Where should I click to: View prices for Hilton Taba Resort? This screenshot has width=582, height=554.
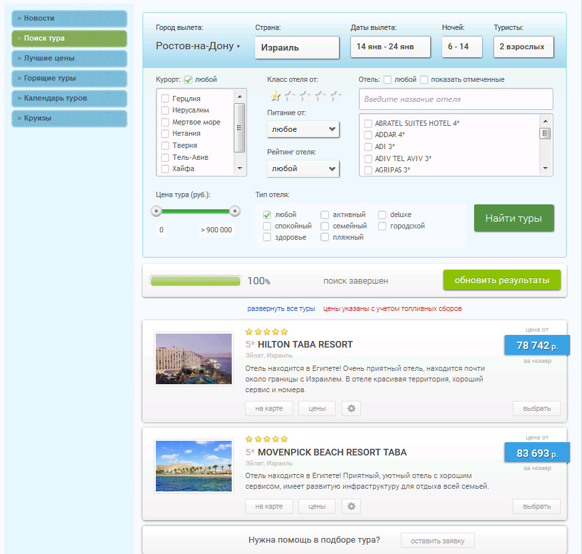pos(317,409)
